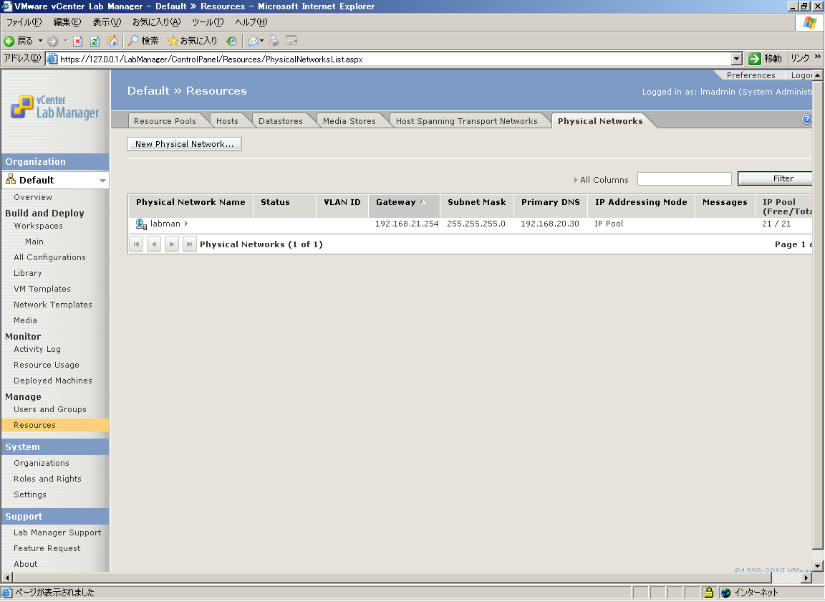Click the Print toolbar icon
This screenshot has width=825, height=602.
click(x=274, y=41)
